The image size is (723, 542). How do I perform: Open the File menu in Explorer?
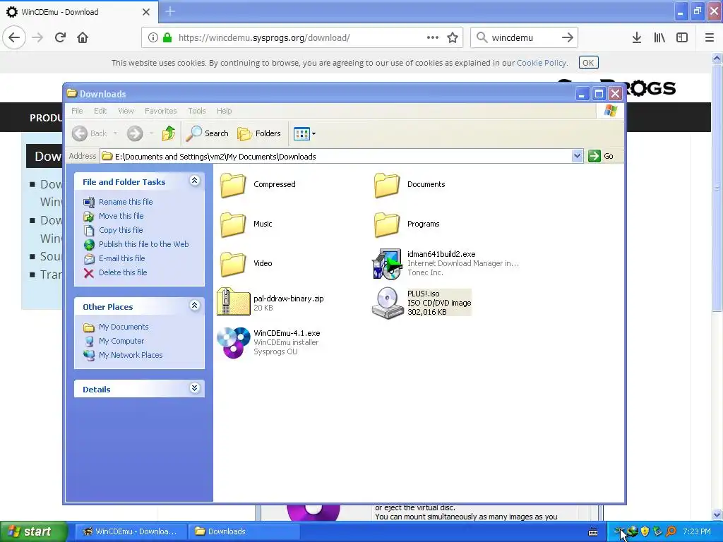click(77, 111)
